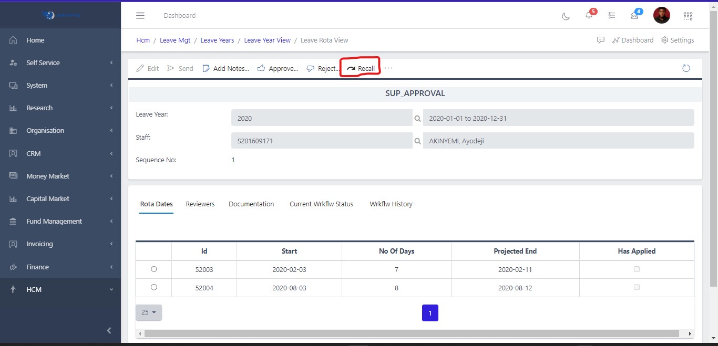Click the hamburger menu icon
This screenshot has width=718, height=346.
tap(140, 16)
